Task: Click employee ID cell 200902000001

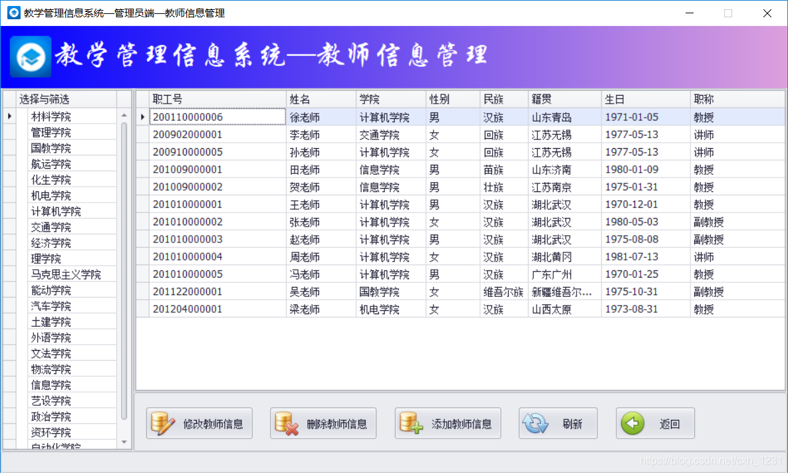Action: coord(217,135)
